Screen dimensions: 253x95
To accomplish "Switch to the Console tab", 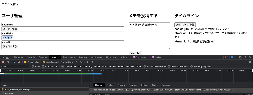I will 31,57.
